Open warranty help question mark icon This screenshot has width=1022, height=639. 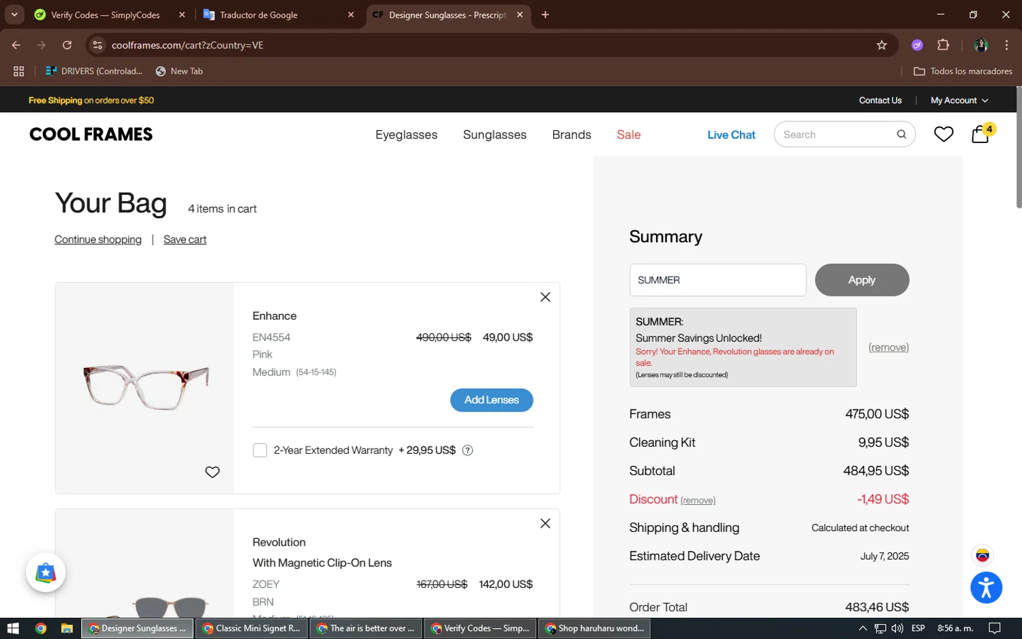pyautogui.click(x=467, y=450)
